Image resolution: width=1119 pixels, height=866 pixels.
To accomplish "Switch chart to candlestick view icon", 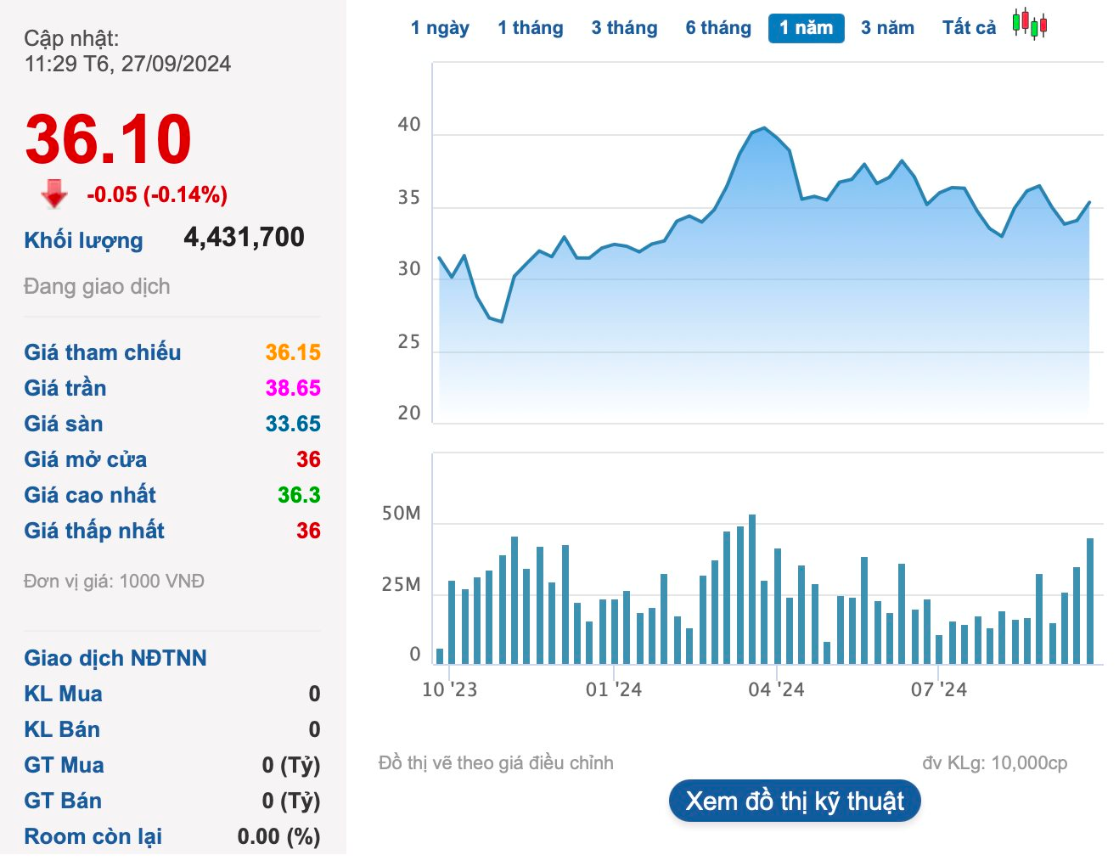I will point(1029,24).
